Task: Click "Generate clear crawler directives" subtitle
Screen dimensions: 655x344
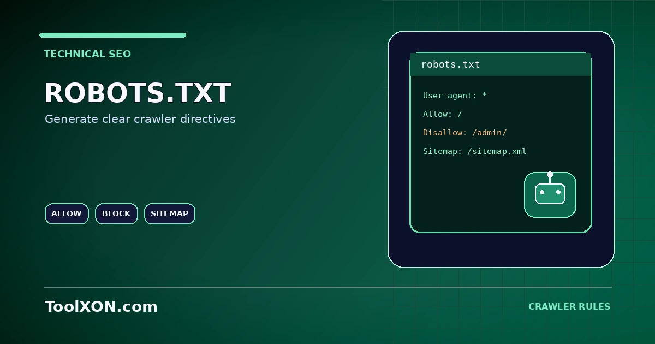Action: [140, 119]
